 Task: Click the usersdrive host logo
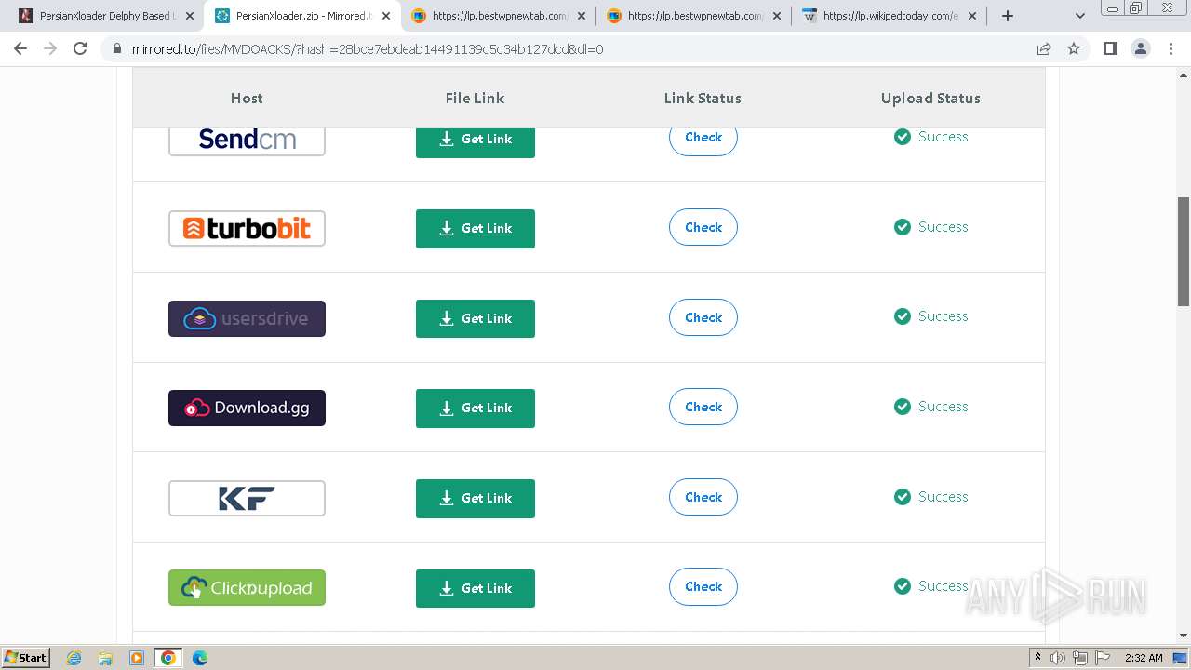coord(247,318)
